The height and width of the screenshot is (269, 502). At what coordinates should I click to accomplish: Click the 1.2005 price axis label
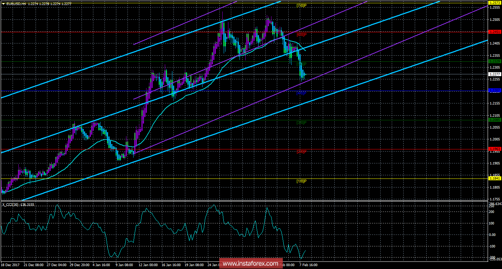coord(495,139)
